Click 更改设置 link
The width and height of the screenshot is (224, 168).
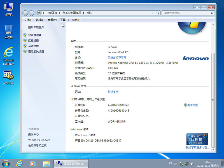point(192,105)
